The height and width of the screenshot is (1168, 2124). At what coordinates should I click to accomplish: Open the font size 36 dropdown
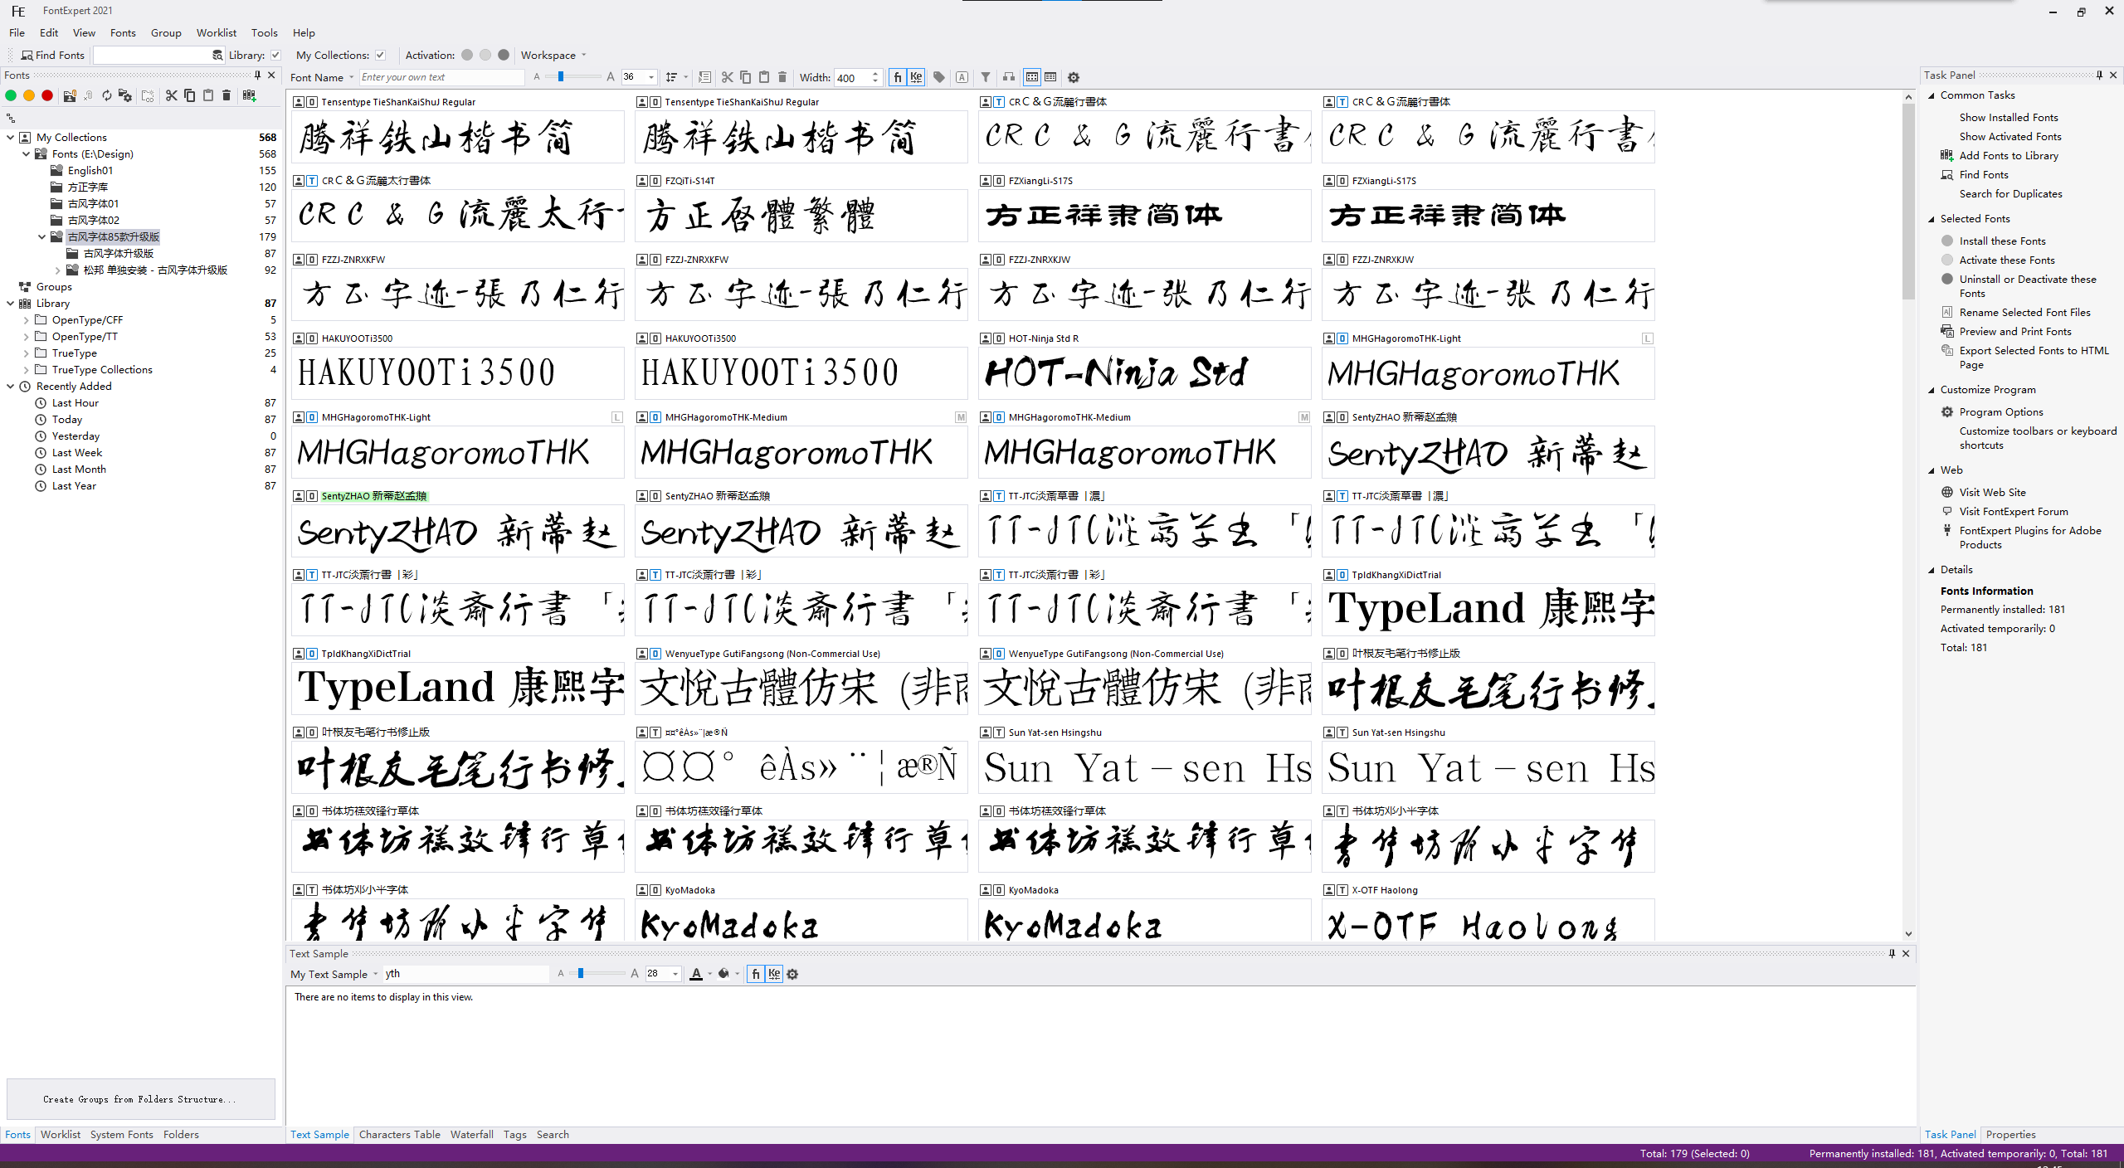pyautogui.click(x=651, y=77)
